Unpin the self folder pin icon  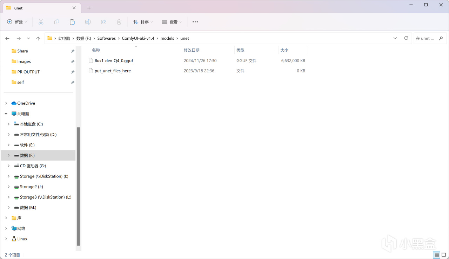(73, 82)
